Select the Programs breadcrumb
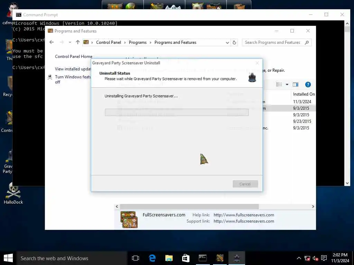The width and height of the screenshot is (354, 265). pos(138,42)
